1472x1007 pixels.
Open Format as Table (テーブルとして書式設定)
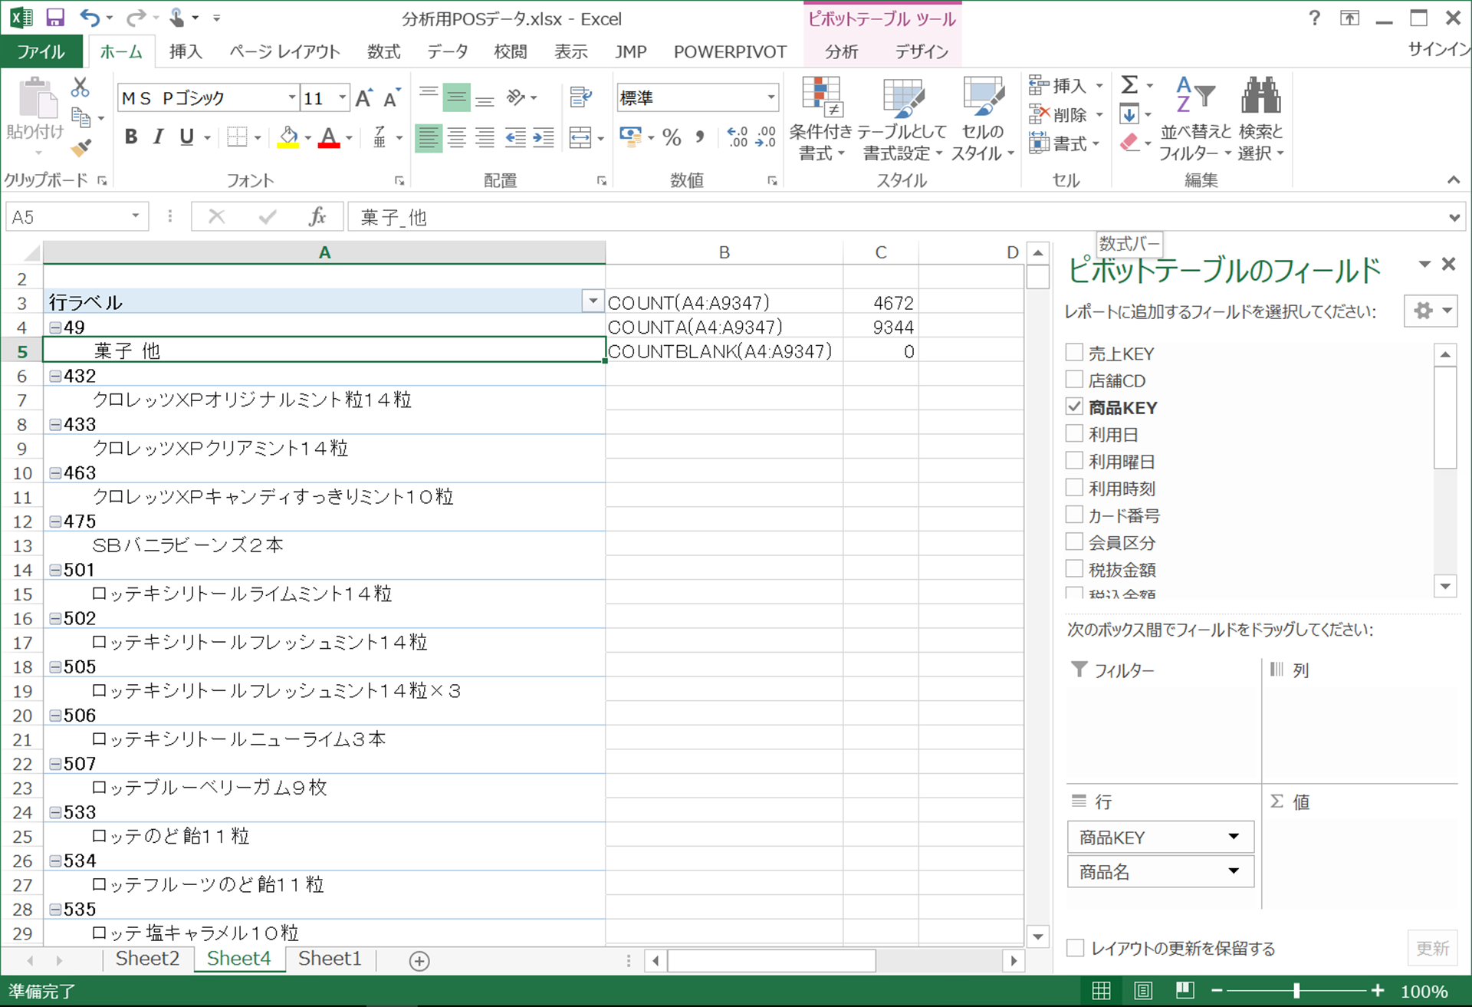click(902, 120)
